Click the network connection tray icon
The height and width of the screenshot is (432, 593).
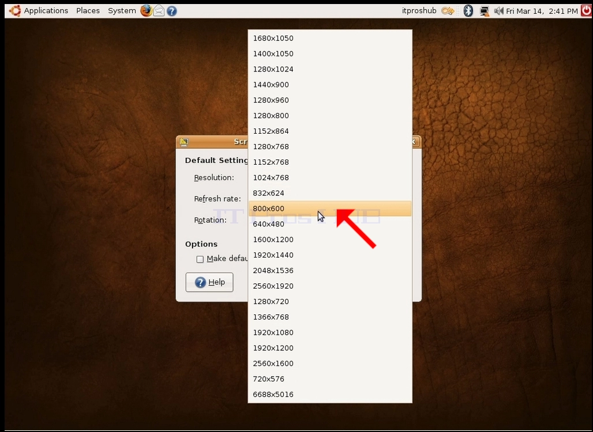(x=484, y=12)
